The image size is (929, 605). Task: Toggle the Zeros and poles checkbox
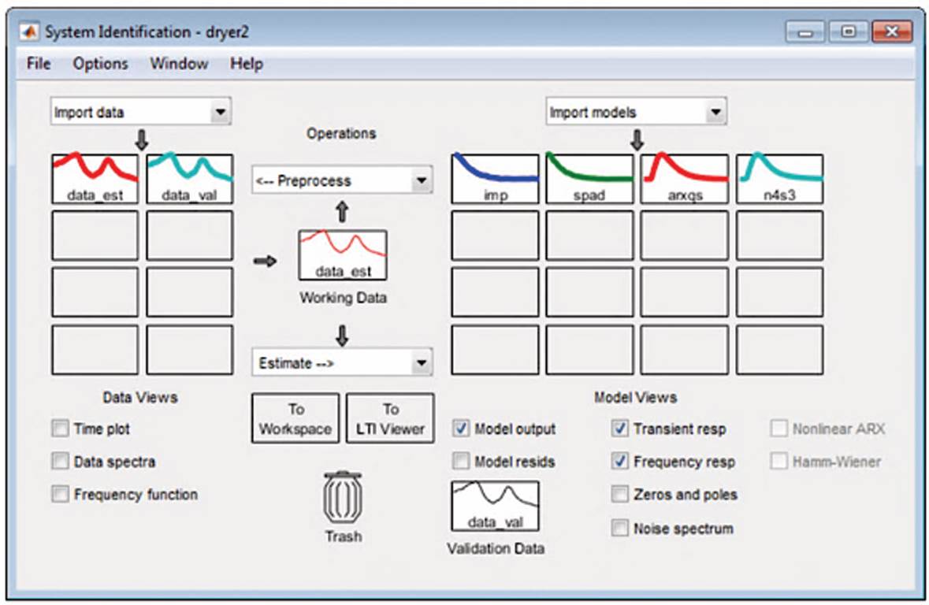tap(621, 495)
